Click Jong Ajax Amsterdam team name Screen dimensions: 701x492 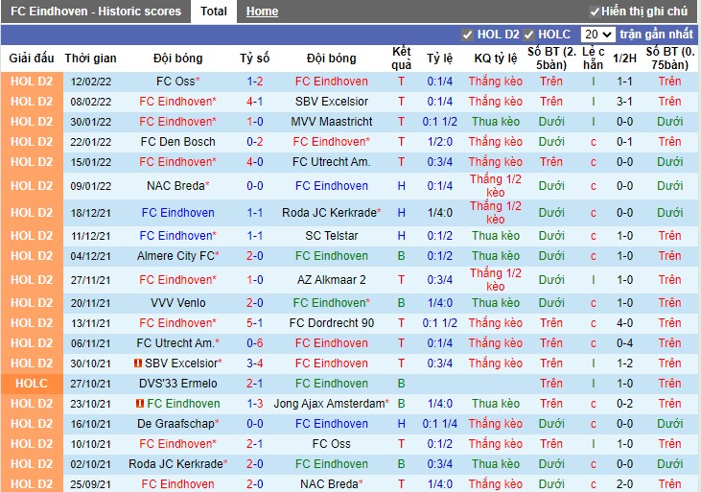coord(329,404)
